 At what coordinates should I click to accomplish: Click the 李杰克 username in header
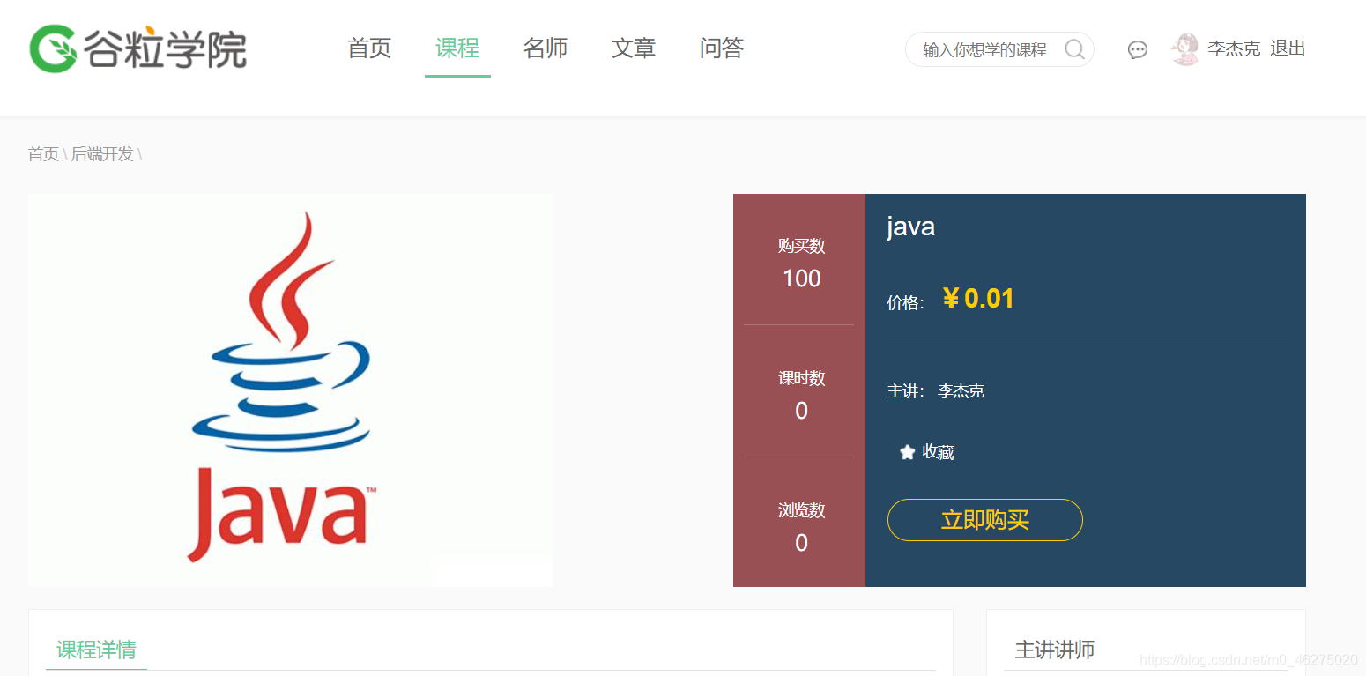click(x=1234, y=49)
